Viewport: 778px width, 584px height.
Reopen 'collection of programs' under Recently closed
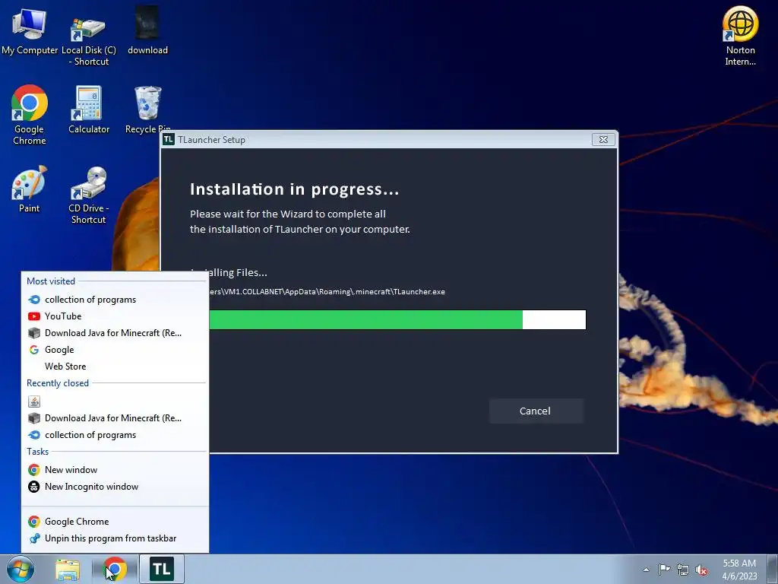point(115,435)
